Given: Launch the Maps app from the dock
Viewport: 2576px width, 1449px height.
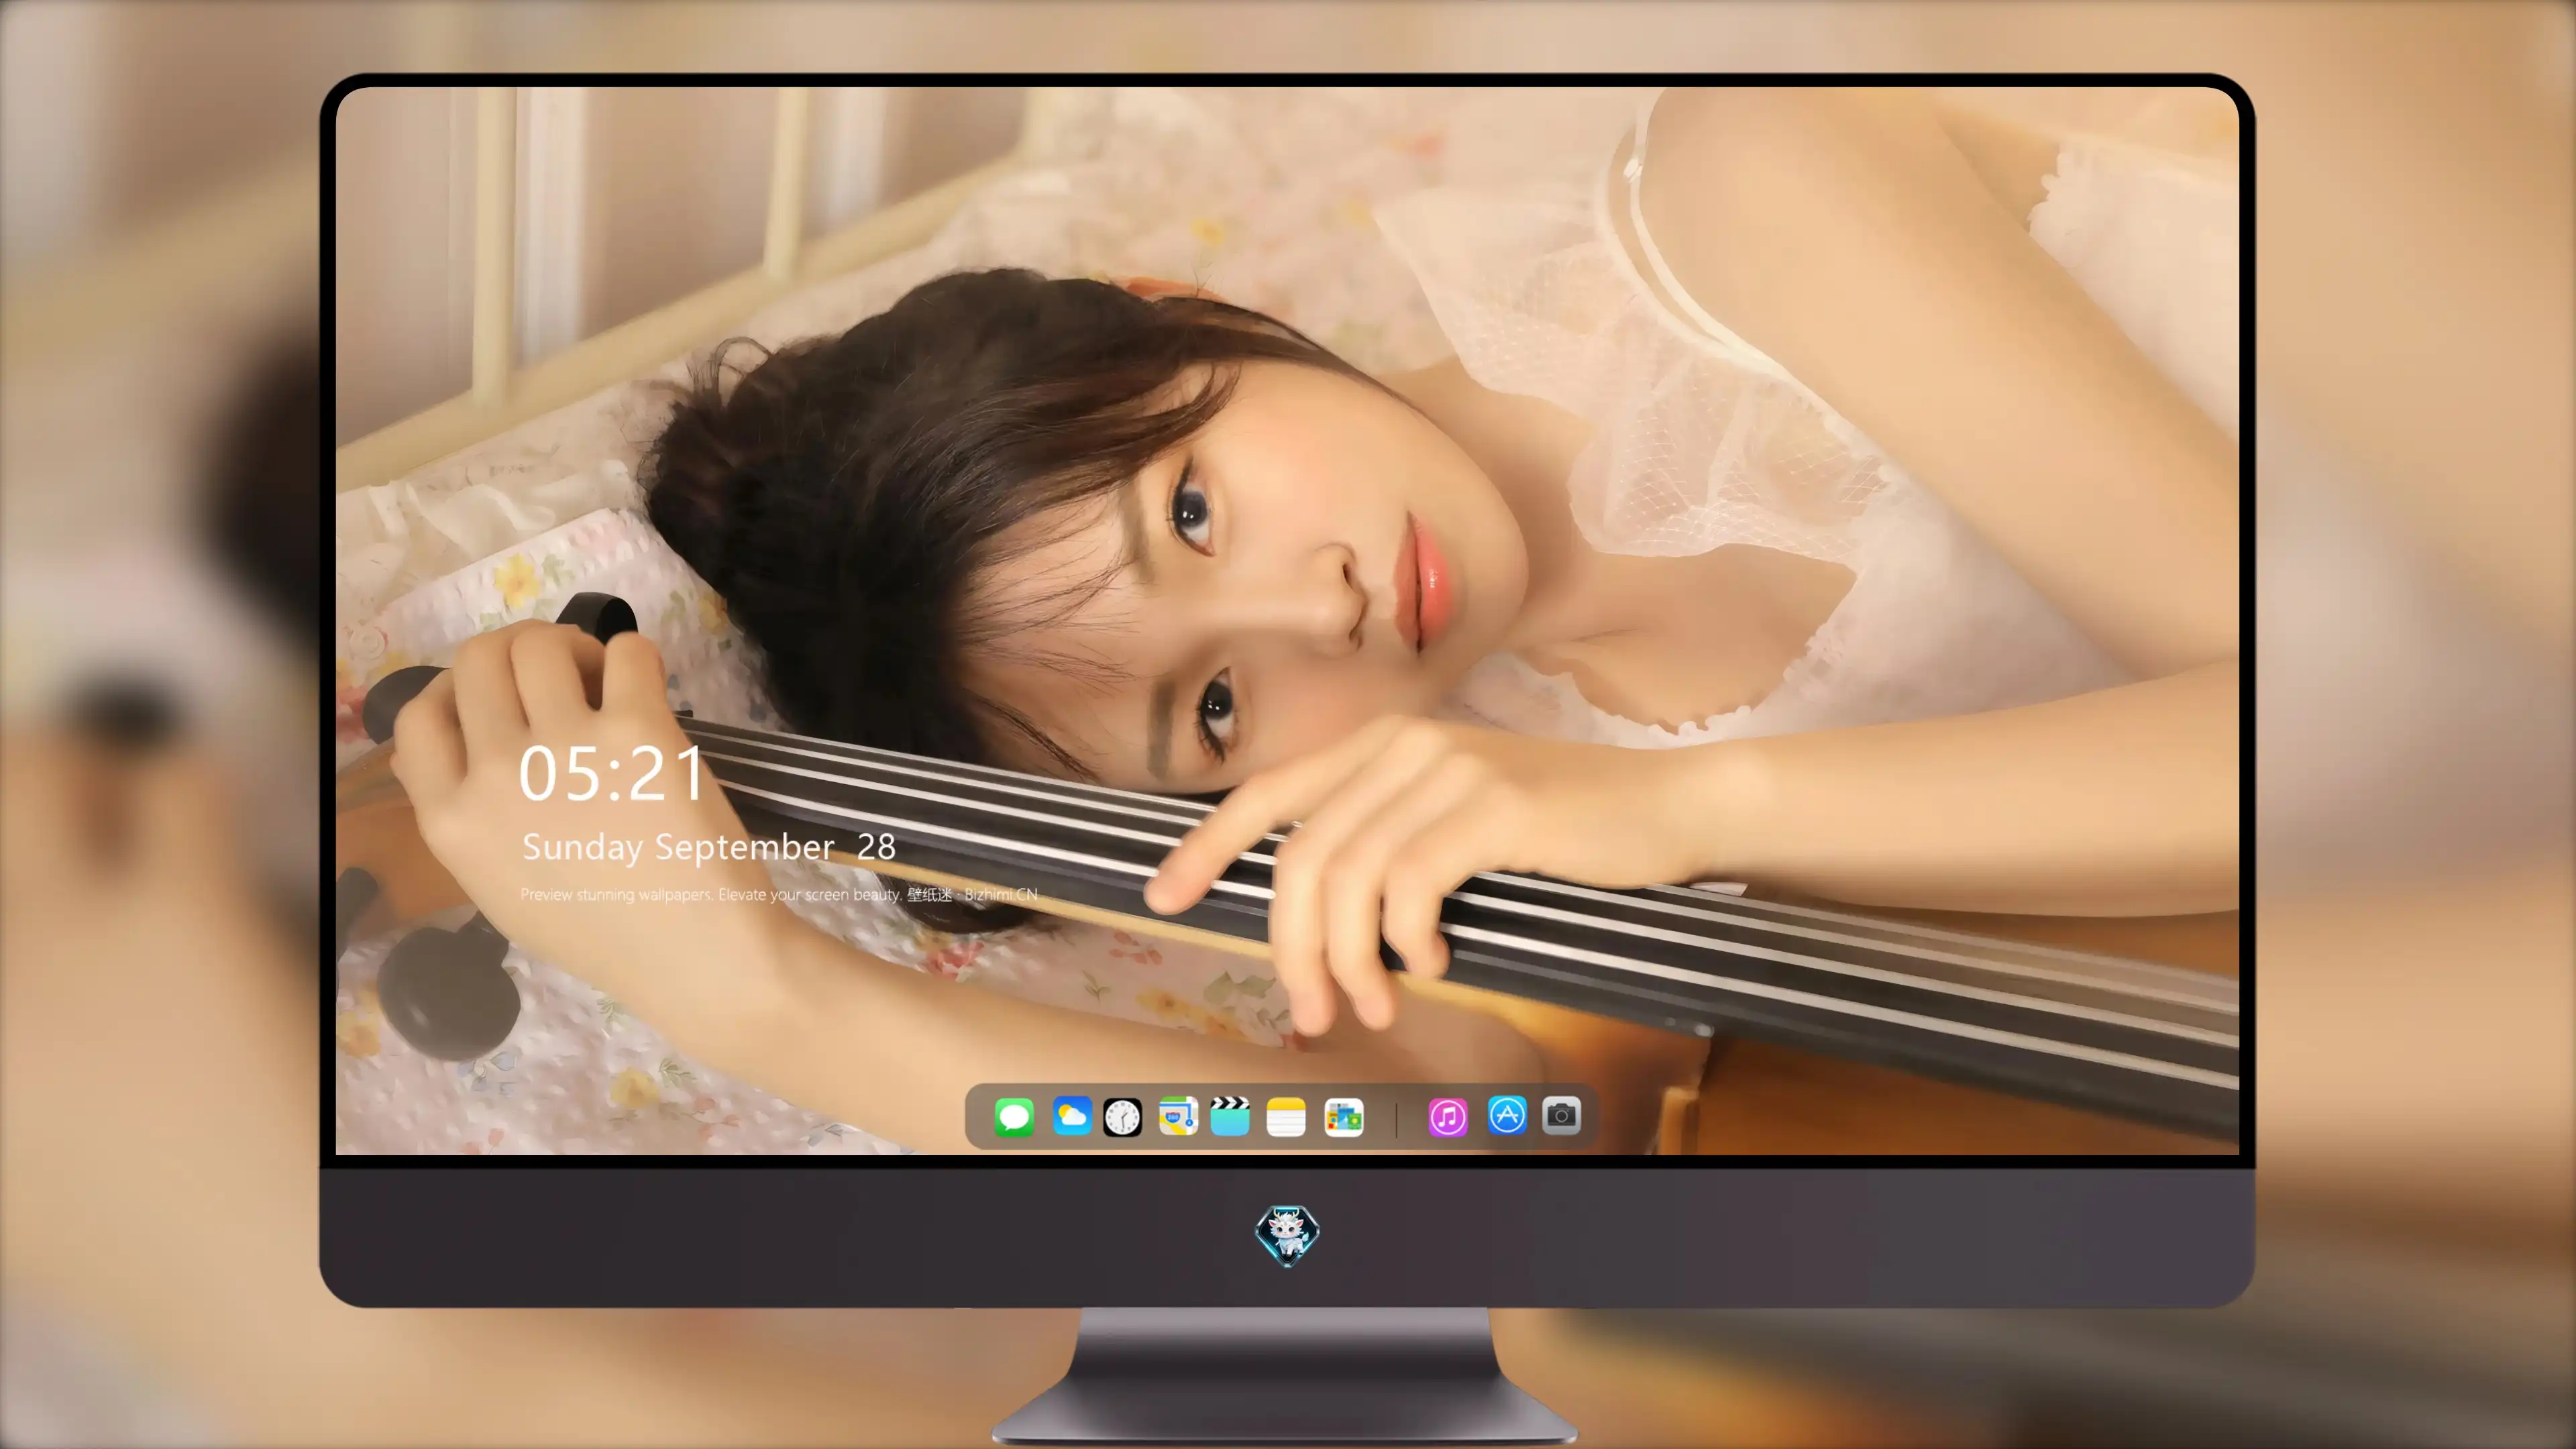Looking at the screenshot, I should click(1178, 1116).
